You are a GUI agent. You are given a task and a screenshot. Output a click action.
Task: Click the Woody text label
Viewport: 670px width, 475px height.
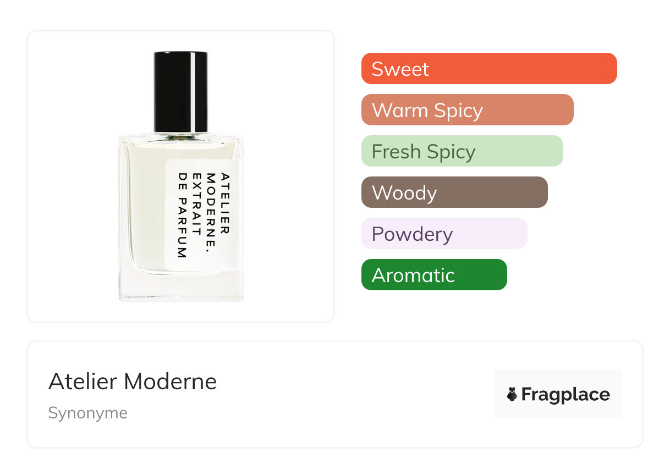404,193
